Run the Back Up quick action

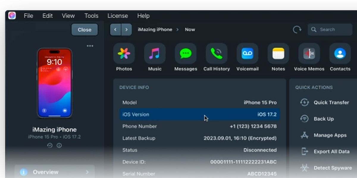[317, 119]
